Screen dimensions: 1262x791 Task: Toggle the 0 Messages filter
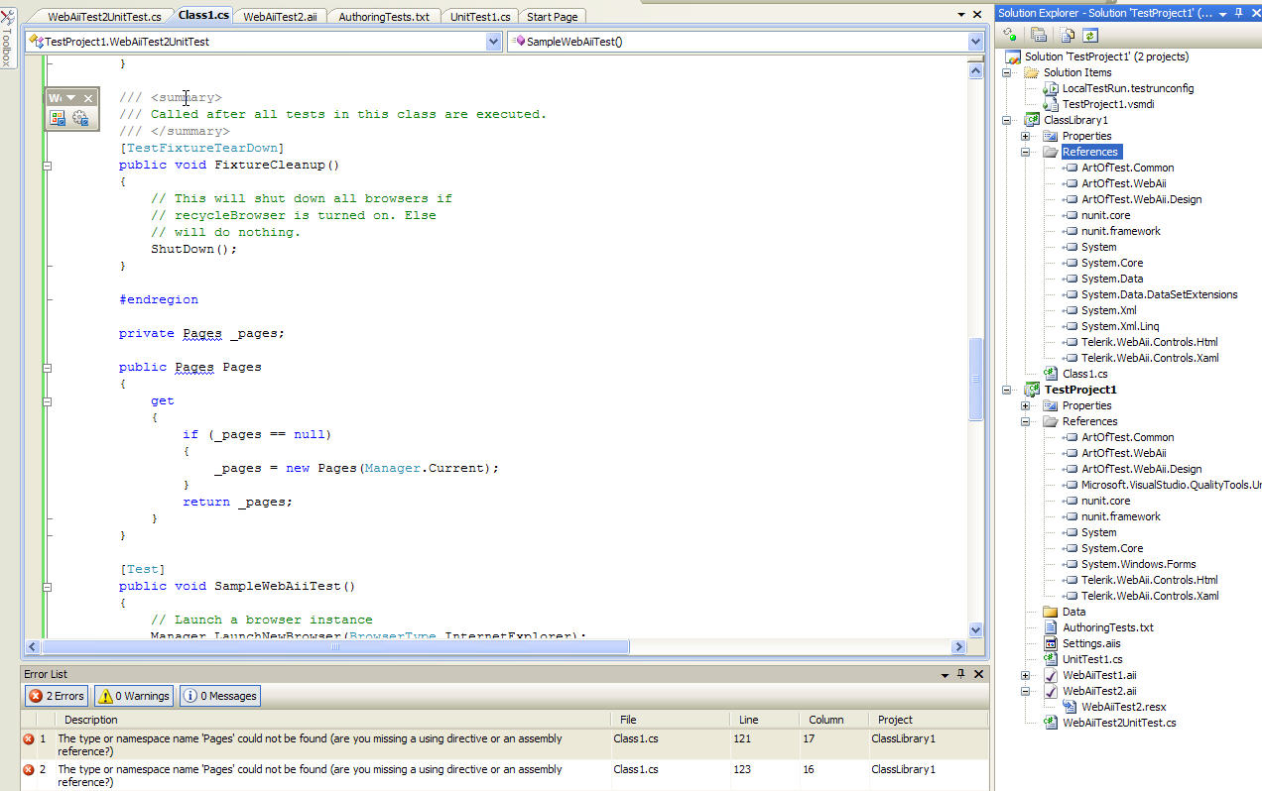[x=219, y=696]
